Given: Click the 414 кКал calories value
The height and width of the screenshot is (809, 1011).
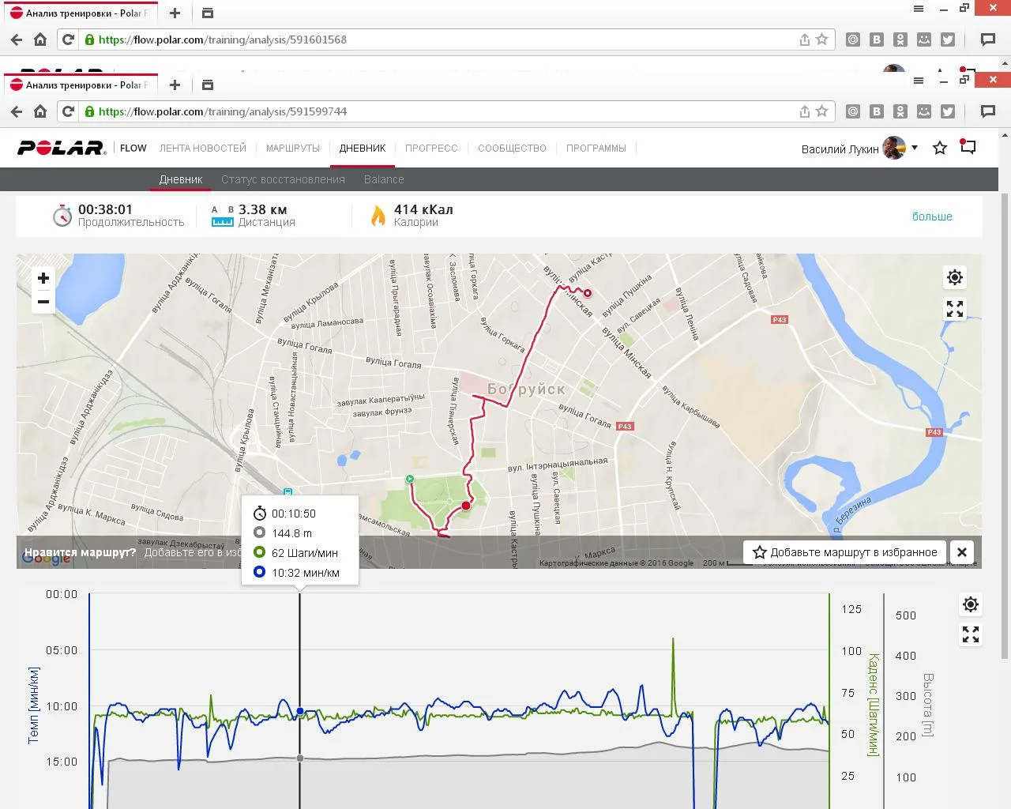Looking at the screenshot, I should (423, 209).
